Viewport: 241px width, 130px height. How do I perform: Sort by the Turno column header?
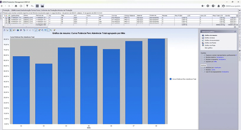point(93,16)
